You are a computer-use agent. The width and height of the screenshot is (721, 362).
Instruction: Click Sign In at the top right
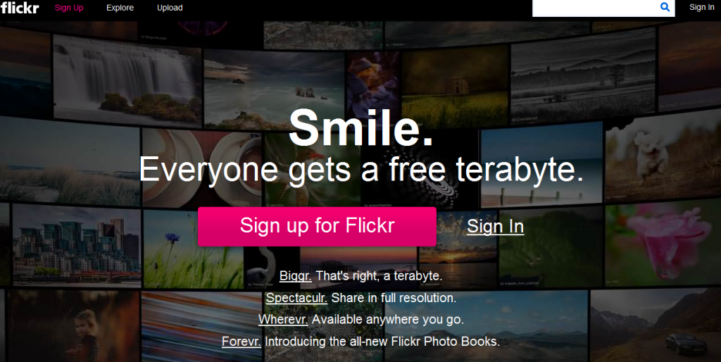click(702, 7)
